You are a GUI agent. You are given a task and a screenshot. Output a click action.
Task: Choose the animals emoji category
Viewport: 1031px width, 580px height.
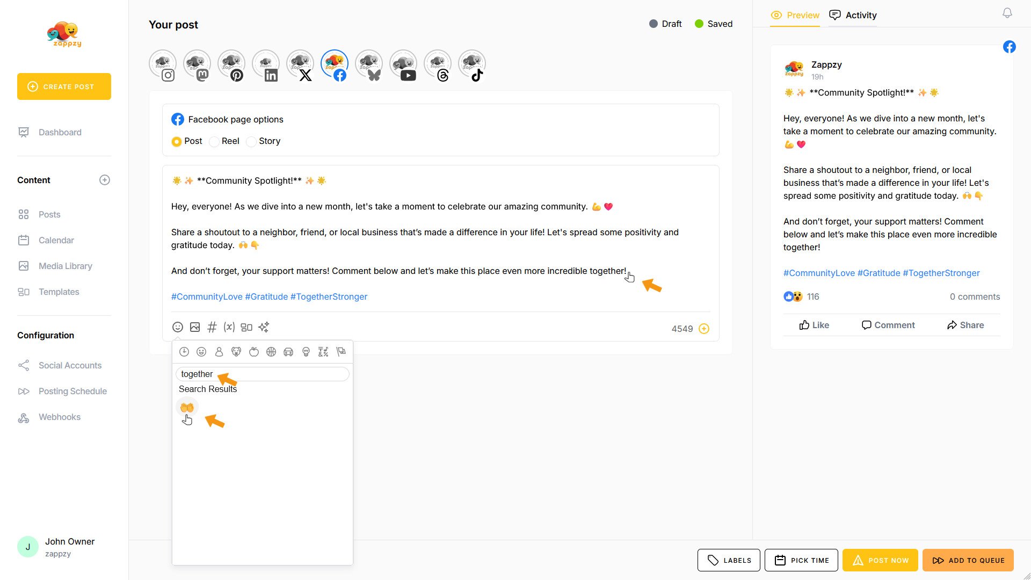[236, 352]
